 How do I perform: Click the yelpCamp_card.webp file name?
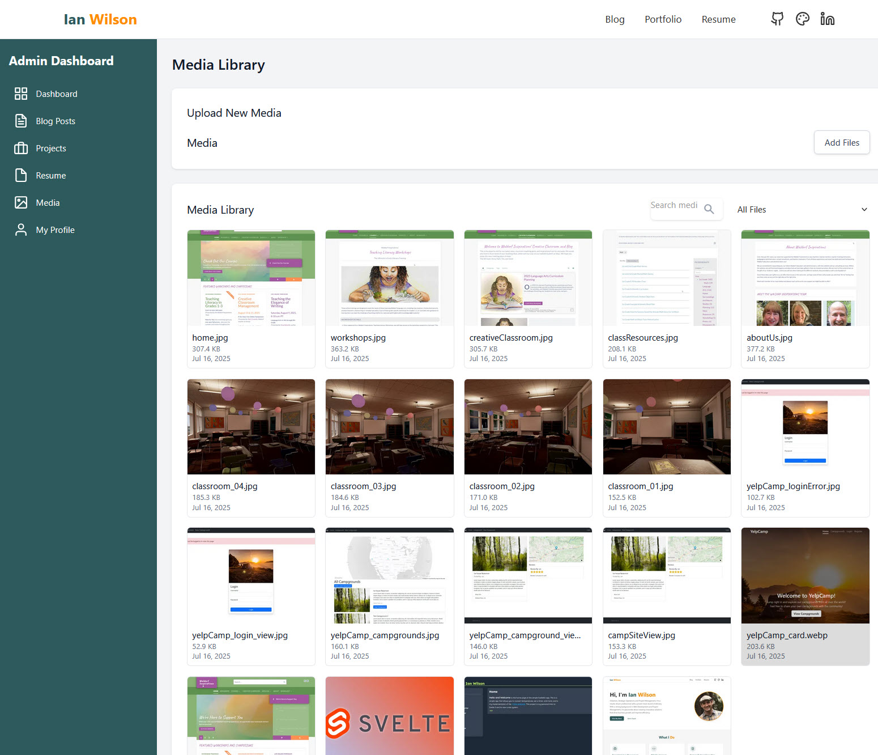pyautogui.click(x=787, y=635)
